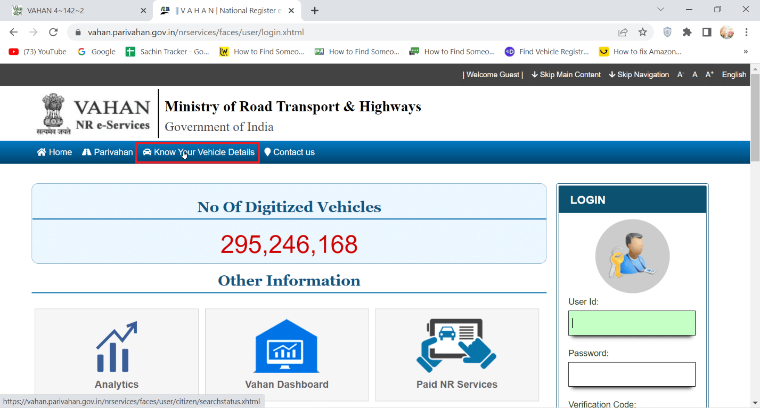Open the Vahan Dashboard icon
This screenshot has height=408, width=760.
tap(287, 346)
